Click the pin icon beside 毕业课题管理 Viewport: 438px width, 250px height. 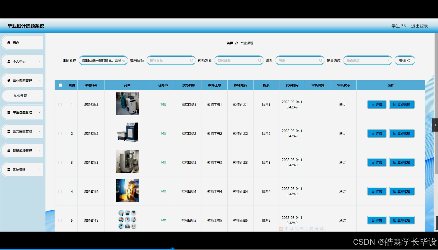click(x=9, y=81)
